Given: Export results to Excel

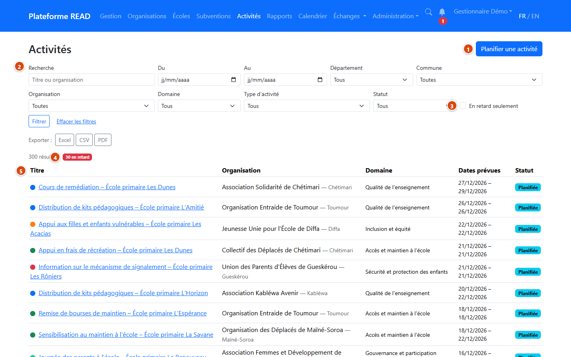Looking at the screenshot, I should 65,140.
